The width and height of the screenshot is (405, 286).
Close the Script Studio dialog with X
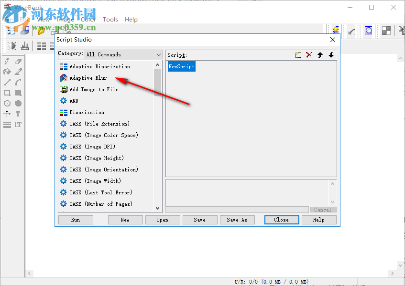point(333,40)
